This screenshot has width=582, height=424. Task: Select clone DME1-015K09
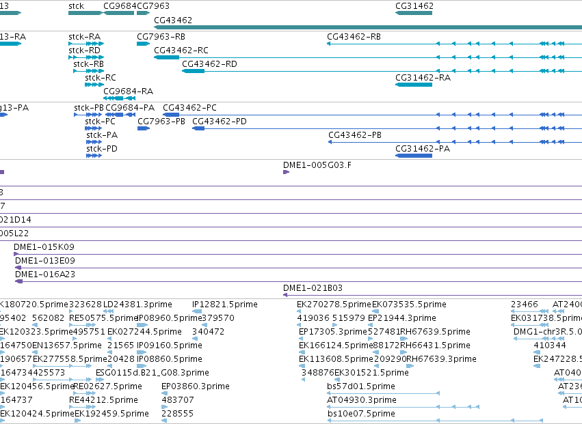44,247
